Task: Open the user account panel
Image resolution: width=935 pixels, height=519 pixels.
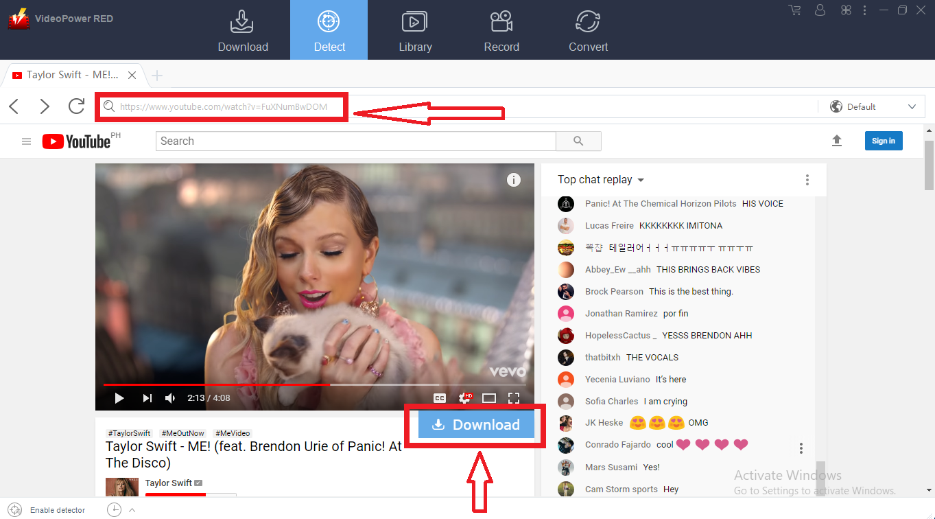Action: [x=820, y=10]
